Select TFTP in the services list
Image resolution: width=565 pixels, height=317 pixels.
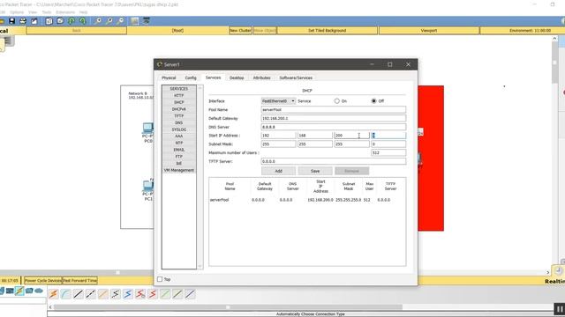coord(178,116)
